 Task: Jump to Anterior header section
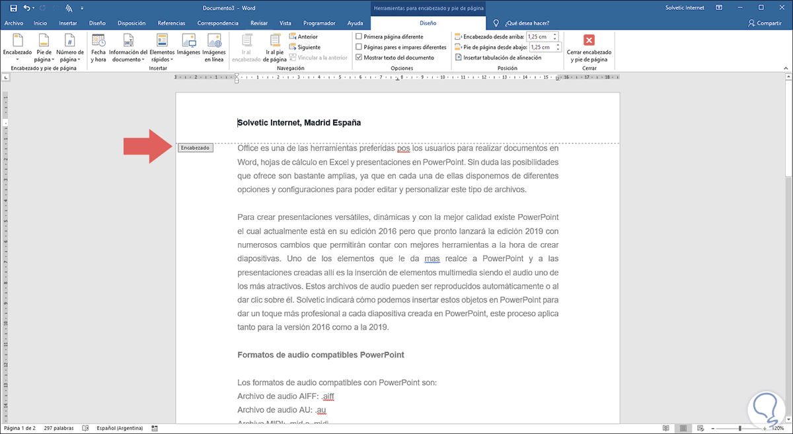(303, 37)
